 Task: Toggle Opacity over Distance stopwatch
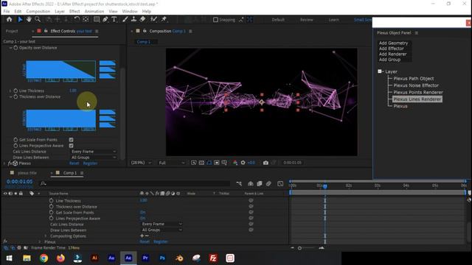point(15,48)
